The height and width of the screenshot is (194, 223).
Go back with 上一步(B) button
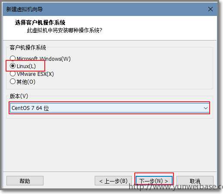tap(113, 181)
